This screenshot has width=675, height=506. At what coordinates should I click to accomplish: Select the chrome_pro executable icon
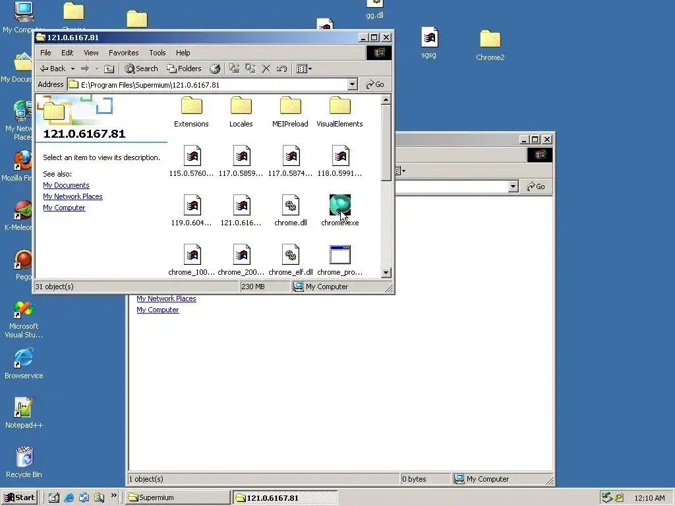[340, 254]
